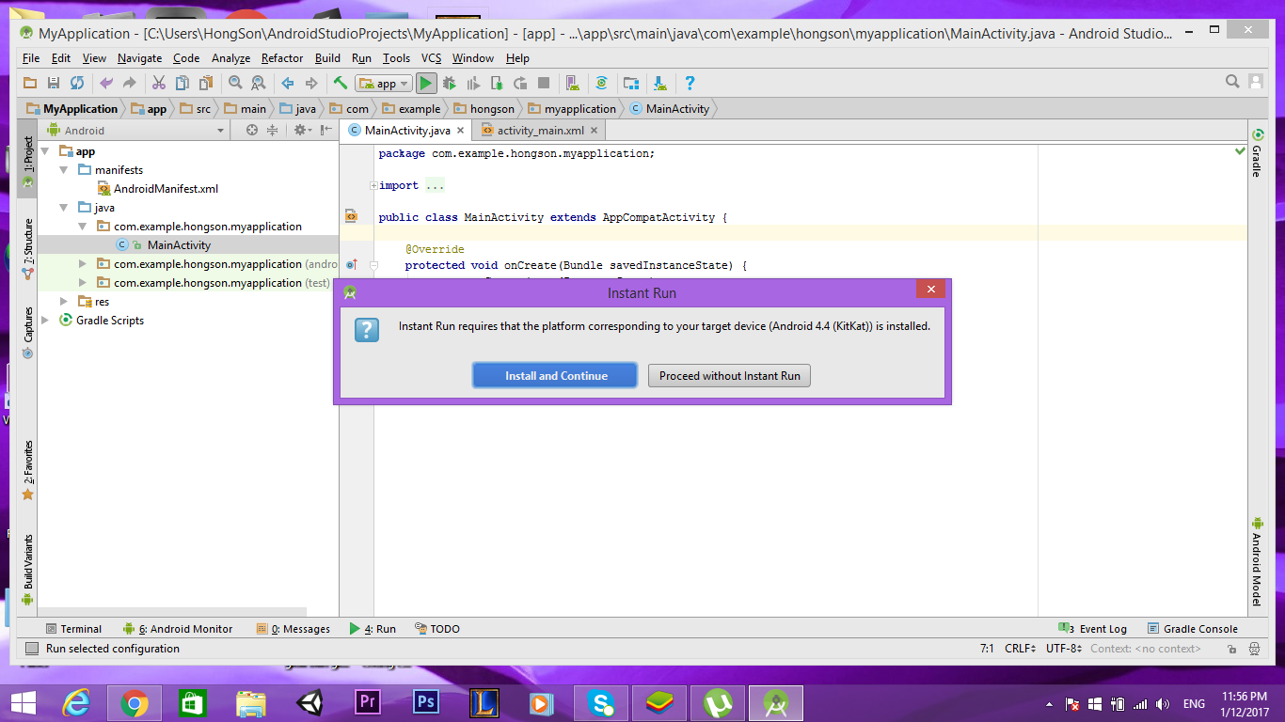Open the SDK Manager download icon
Image resolution: width=1285 pixels, height=722 pixels.
click(660, 83)
